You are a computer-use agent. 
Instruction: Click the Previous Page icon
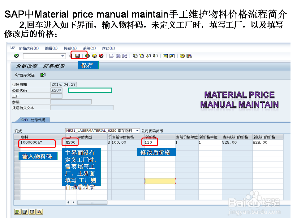coord(142,56)
